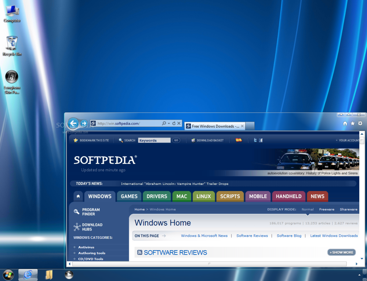The height and width of the screenshot is (281, 367).
Task: Select the Freeware display mode
Action: (327, 209)
